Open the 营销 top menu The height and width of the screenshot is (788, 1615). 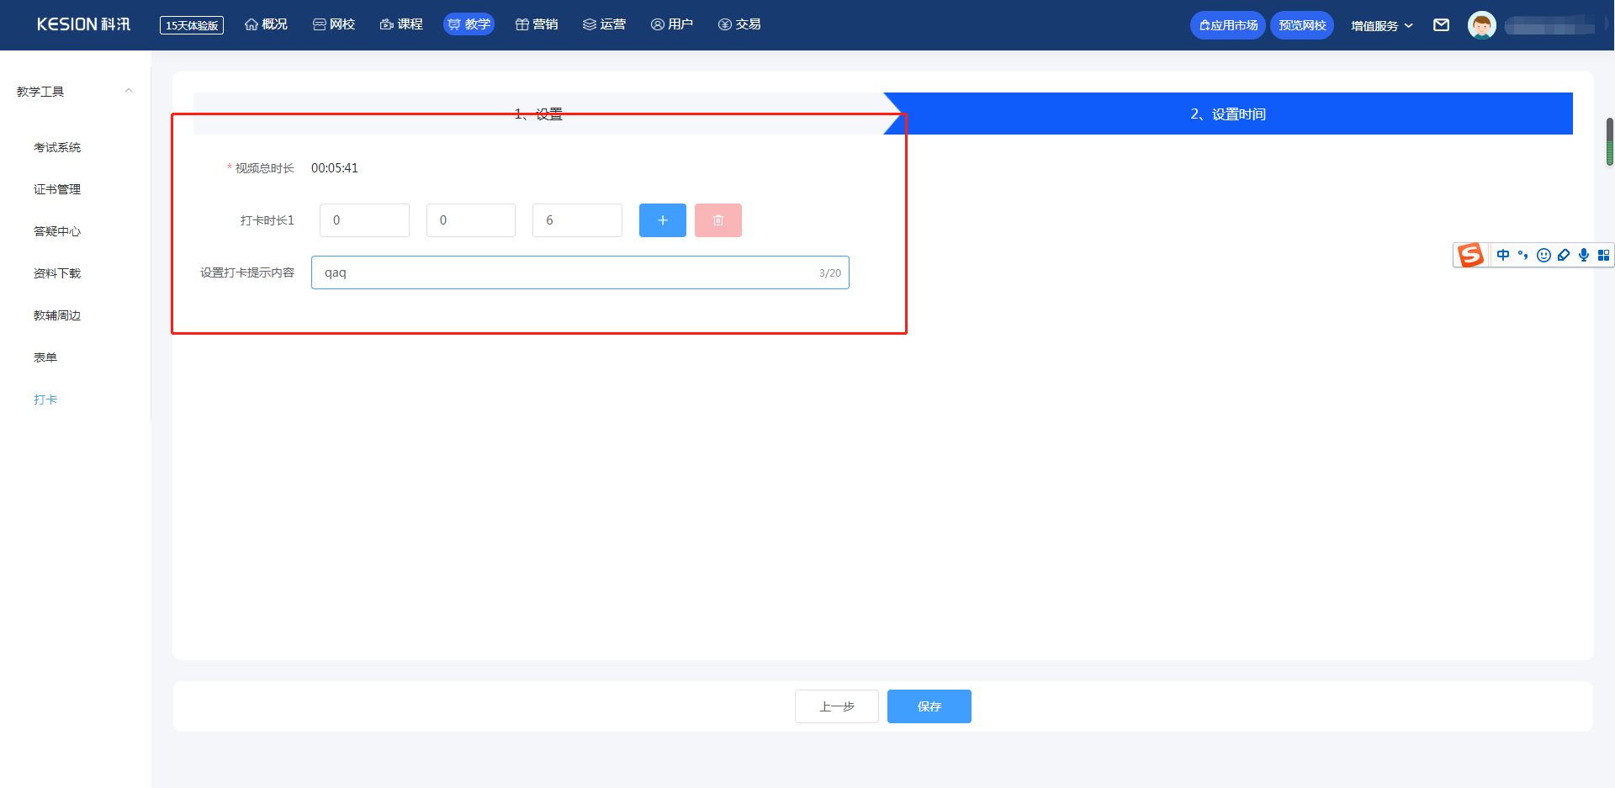(x=537, y=24)
